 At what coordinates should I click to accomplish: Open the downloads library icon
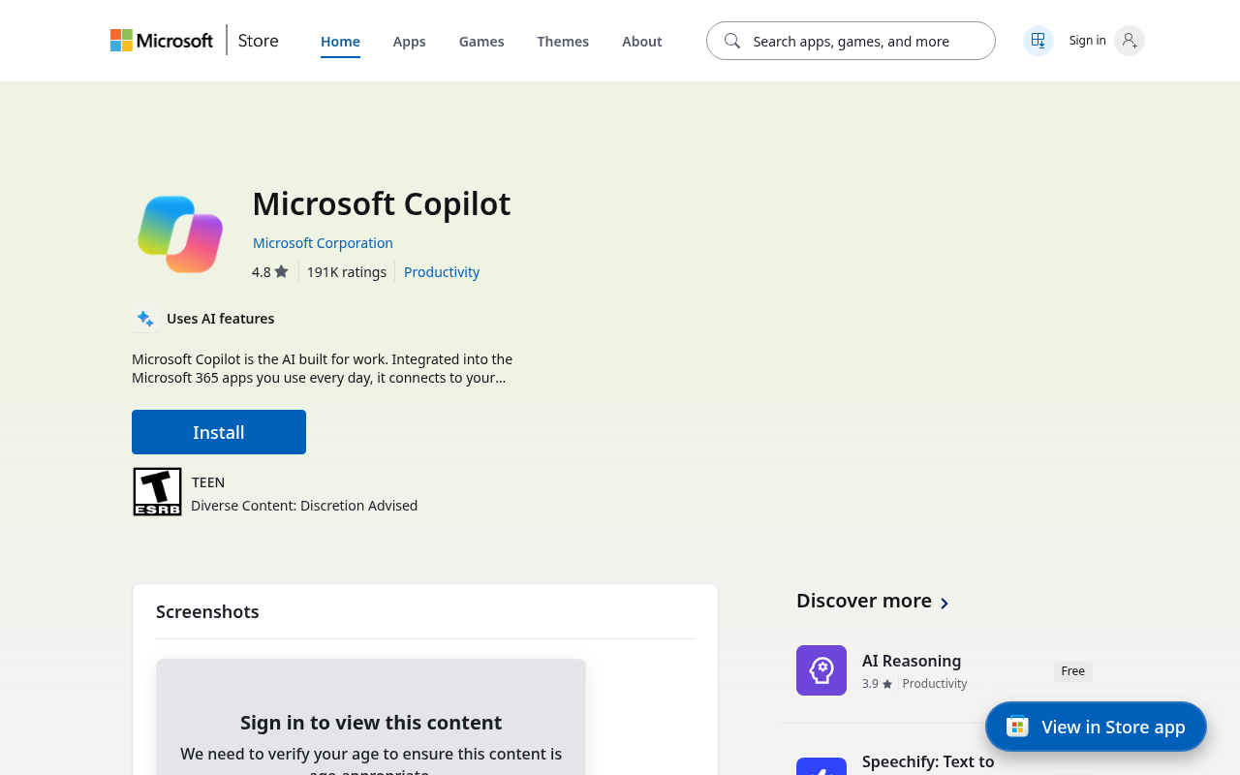pos(1038,41)
